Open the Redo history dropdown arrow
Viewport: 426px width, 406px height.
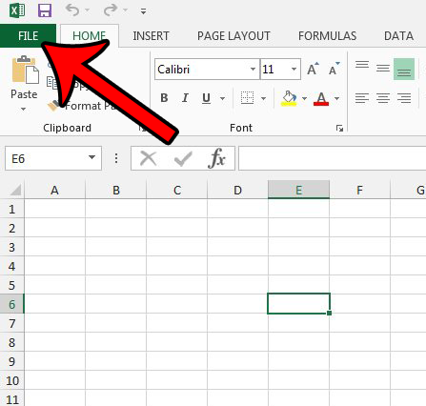125,10
